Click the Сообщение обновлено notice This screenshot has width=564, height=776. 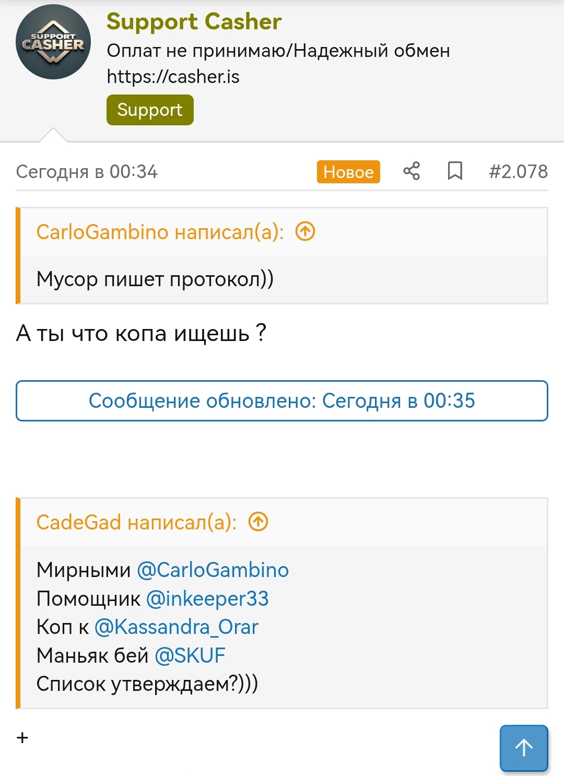point(282,401)
